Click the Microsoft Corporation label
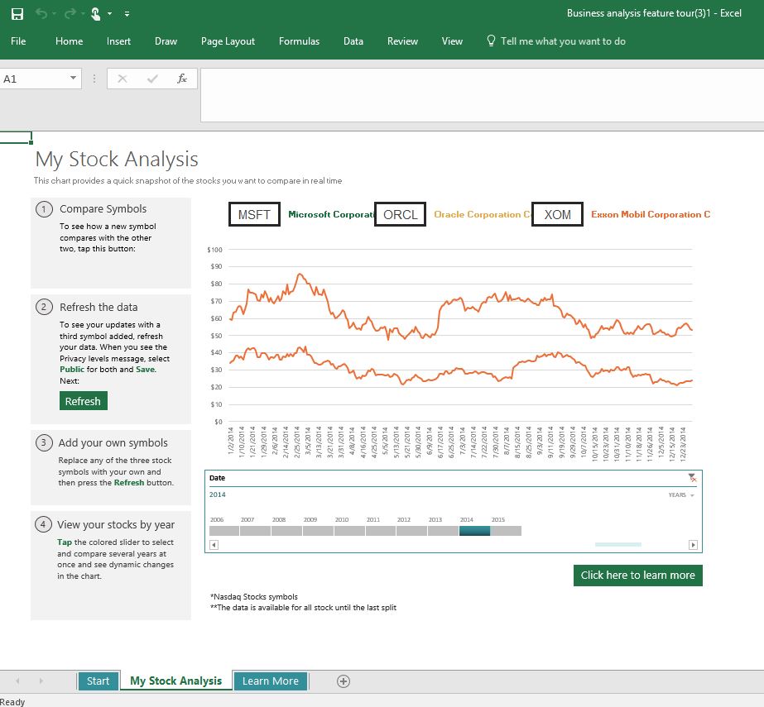 (x=331, y=214)
